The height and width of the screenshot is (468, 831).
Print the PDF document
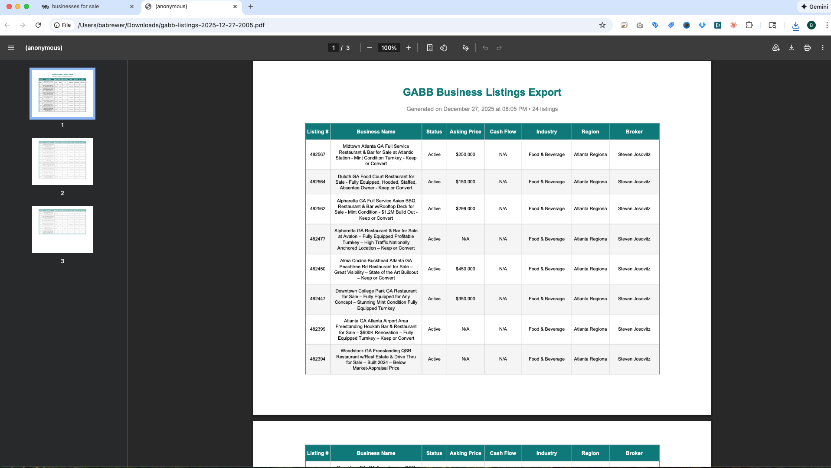pyautogui.click(x=807, y=48)
